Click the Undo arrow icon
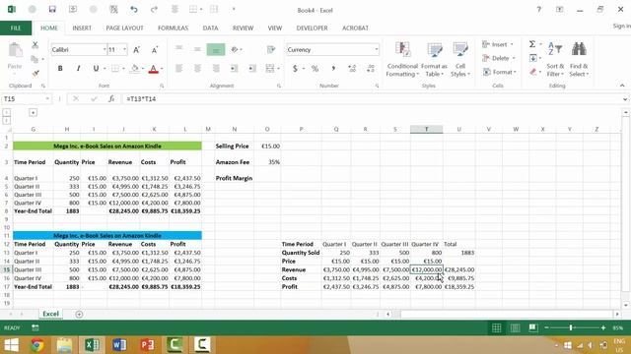Screen dimensions: 631x354 click(x=134, y=9)
